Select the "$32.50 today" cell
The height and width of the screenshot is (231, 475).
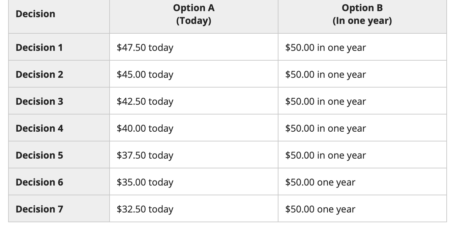tap(145, 209)
